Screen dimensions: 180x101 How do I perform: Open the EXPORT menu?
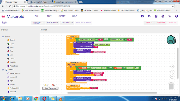[62, 16]
